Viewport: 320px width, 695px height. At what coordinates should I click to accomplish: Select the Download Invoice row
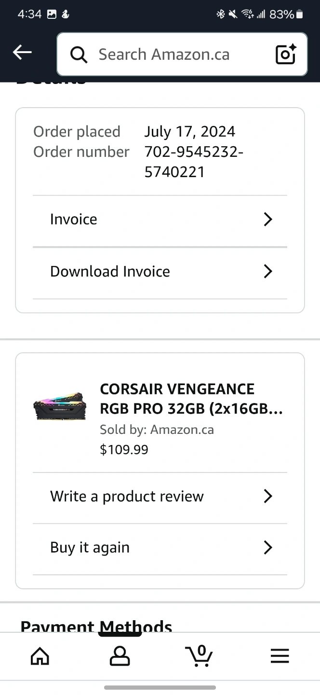click(160, 272)
